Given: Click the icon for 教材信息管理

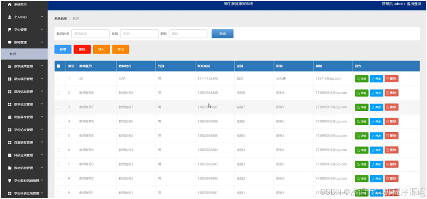Looking at the screenshot, I should (x=9, y=168).
